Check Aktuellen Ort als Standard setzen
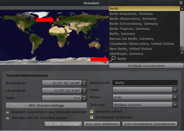The width and height of the screenshot is (184, 131). [x=8, y=118]
